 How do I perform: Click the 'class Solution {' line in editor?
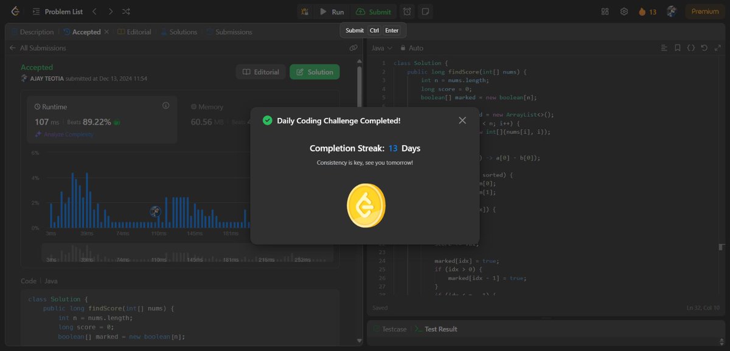(421, 63)
